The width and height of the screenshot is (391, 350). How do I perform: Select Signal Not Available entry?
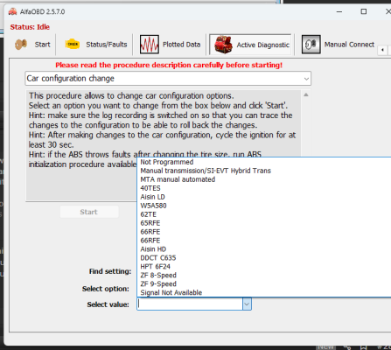[x=171, y=292]
